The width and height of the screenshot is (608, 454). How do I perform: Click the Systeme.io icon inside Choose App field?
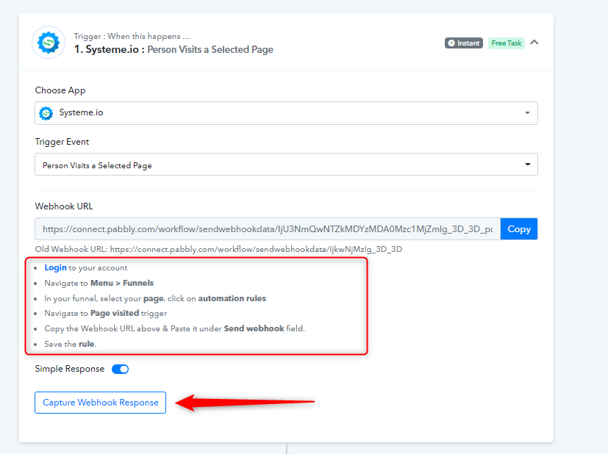pyautogui.click(x=46, y=113)
